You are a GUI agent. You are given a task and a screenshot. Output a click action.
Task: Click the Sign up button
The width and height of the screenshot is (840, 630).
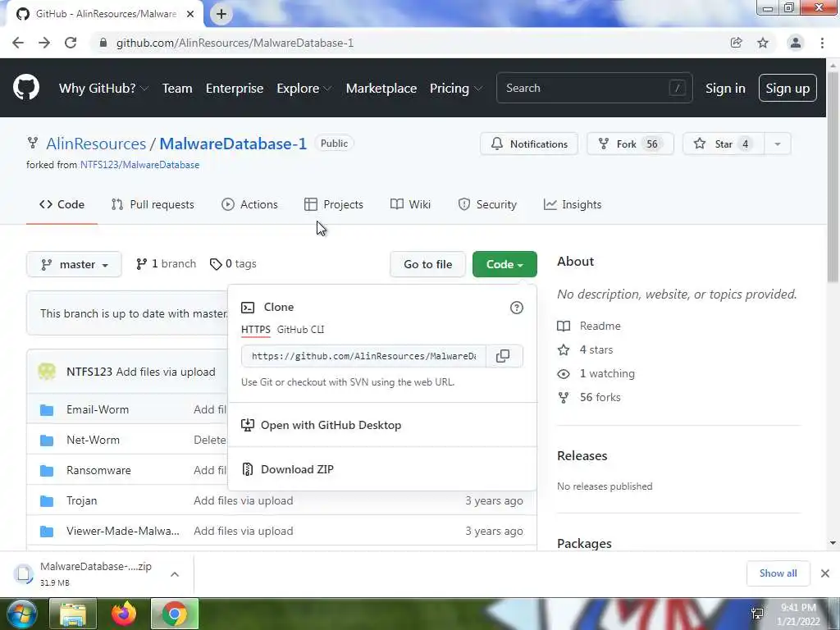tap(787, 89)
